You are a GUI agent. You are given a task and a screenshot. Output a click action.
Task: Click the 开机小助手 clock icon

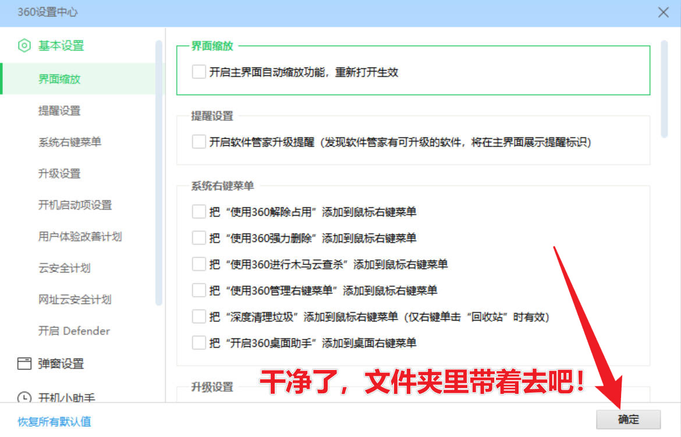(24, 397)
